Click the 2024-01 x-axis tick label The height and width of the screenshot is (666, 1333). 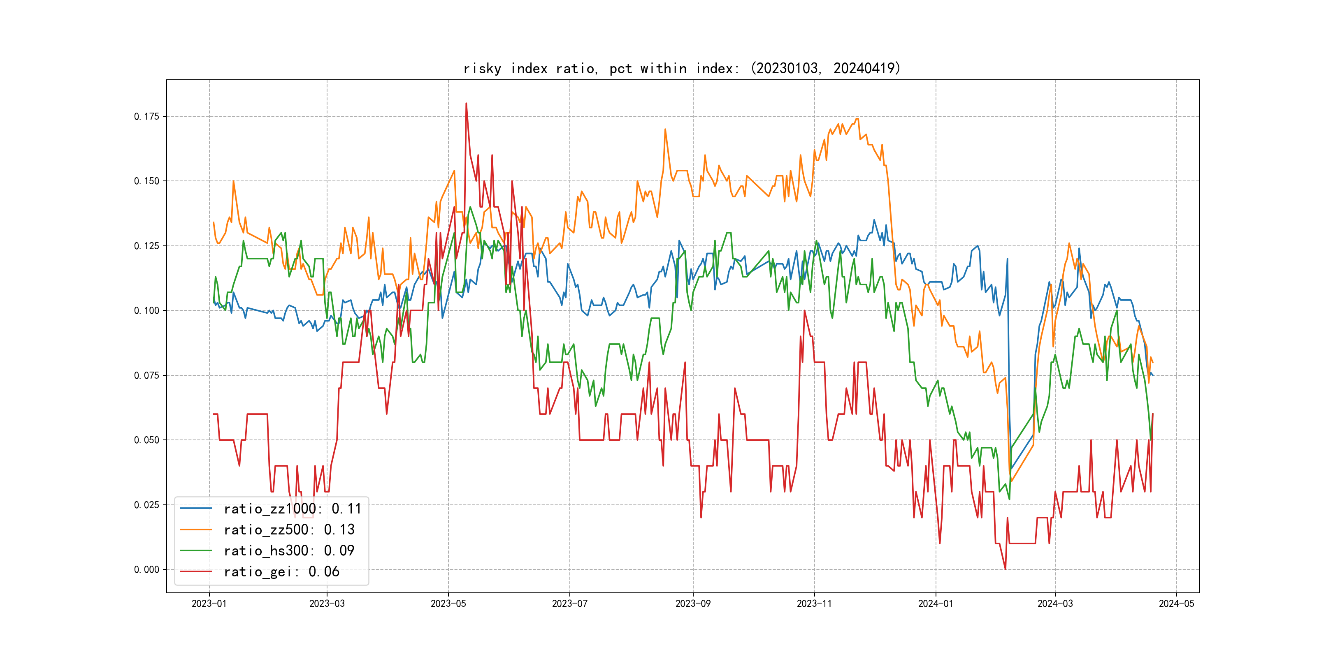pyautogui.click(x=936, y=604)
